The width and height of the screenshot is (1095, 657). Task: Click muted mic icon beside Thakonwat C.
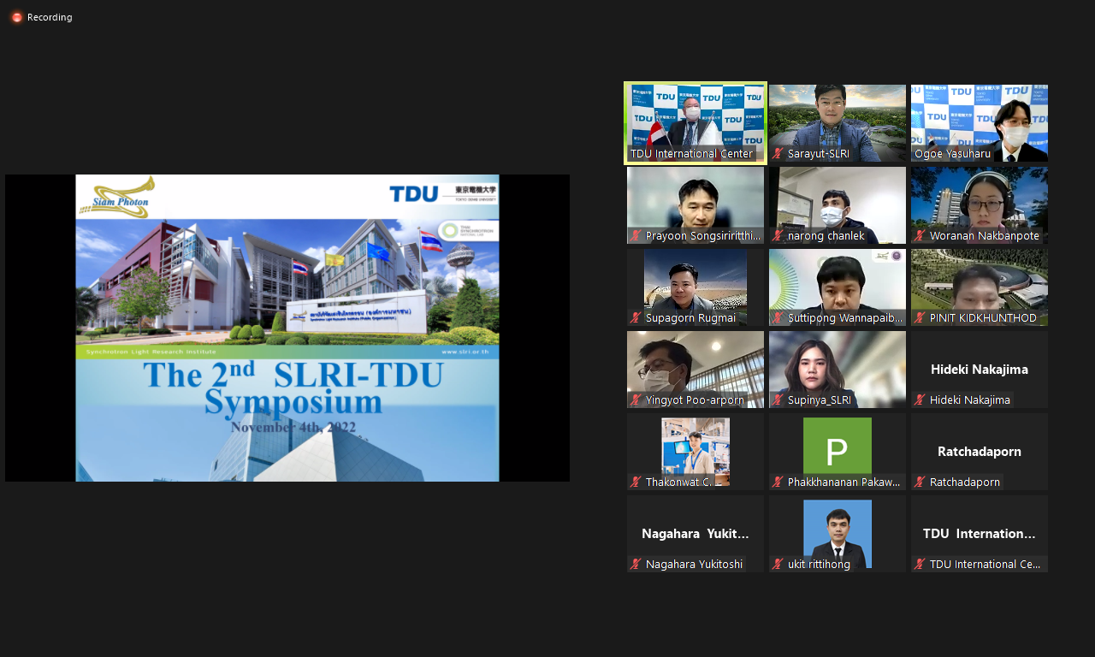coord(636,482)
